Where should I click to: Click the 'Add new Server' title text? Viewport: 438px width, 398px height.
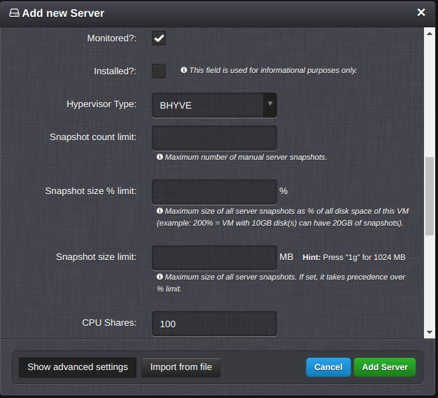click(x=63, y=13)
